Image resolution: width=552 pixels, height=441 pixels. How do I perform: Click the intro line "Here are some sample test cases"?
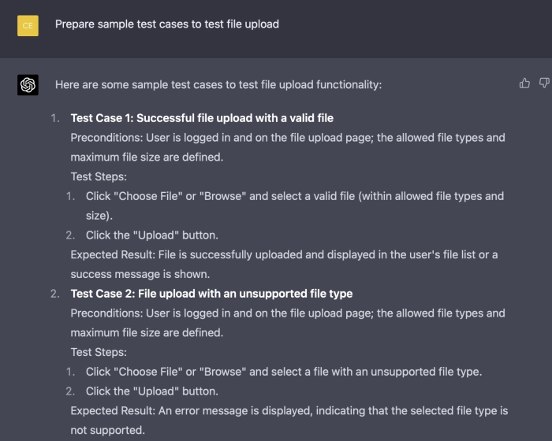(x=218, y=84)
